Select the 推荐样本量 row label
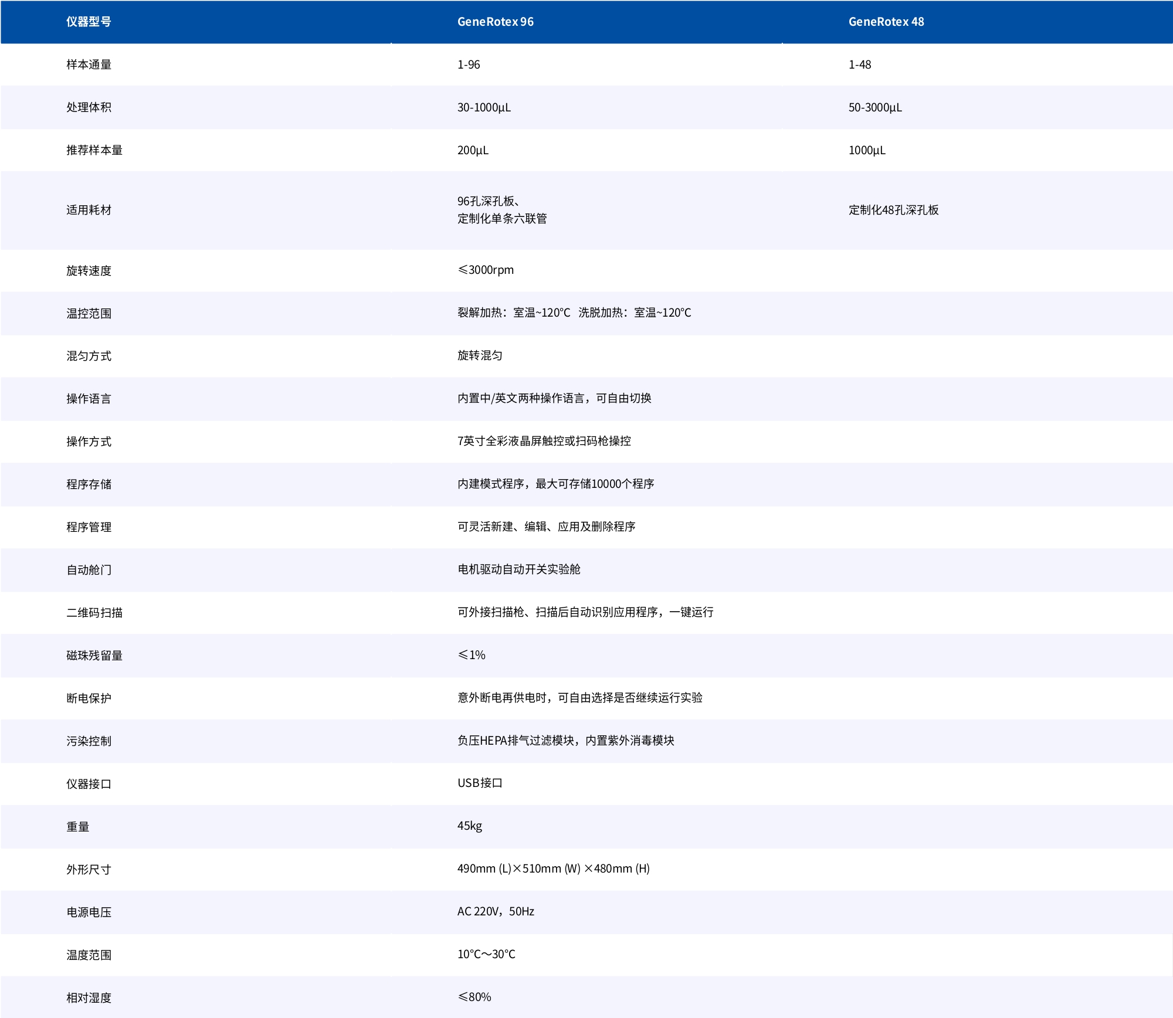The height and width of the screenshot is (1018, 1173). click(x=94, y=150)
